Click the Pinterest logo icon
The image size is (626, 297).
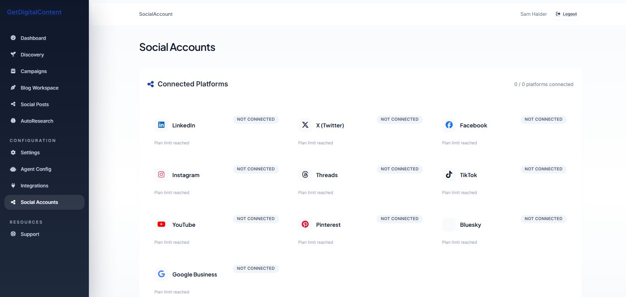(305, 224)
